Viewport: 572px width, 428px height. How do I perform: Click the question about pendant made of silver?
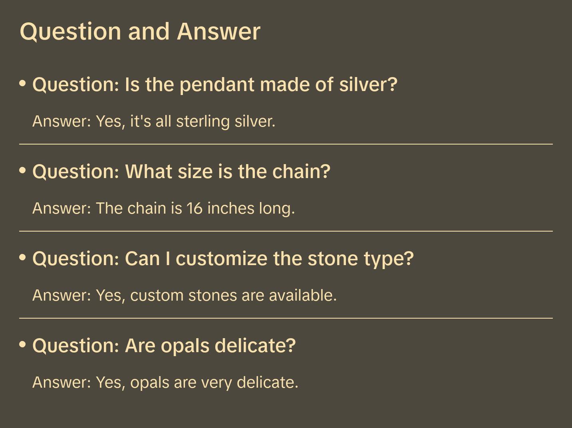click(x=215, y=85)
